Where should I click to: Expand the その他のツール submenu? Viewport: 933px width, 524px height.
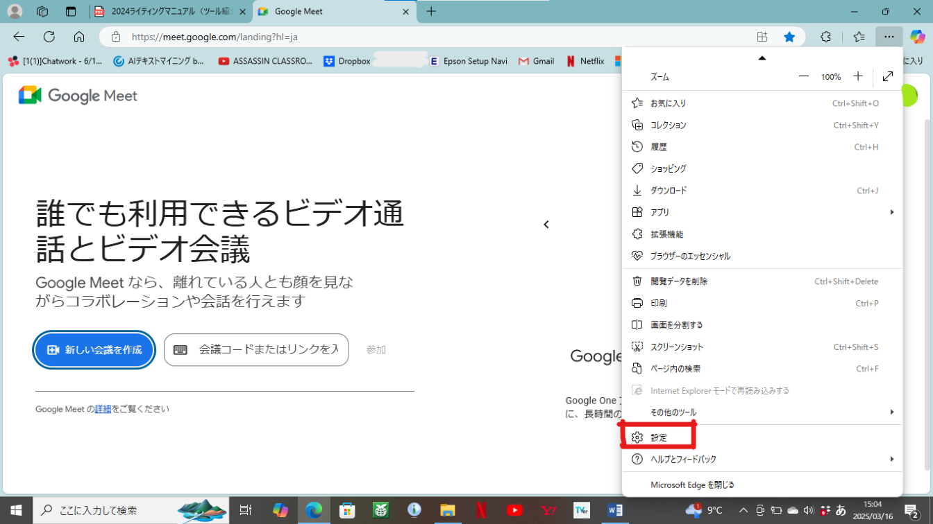pos(891,412)
